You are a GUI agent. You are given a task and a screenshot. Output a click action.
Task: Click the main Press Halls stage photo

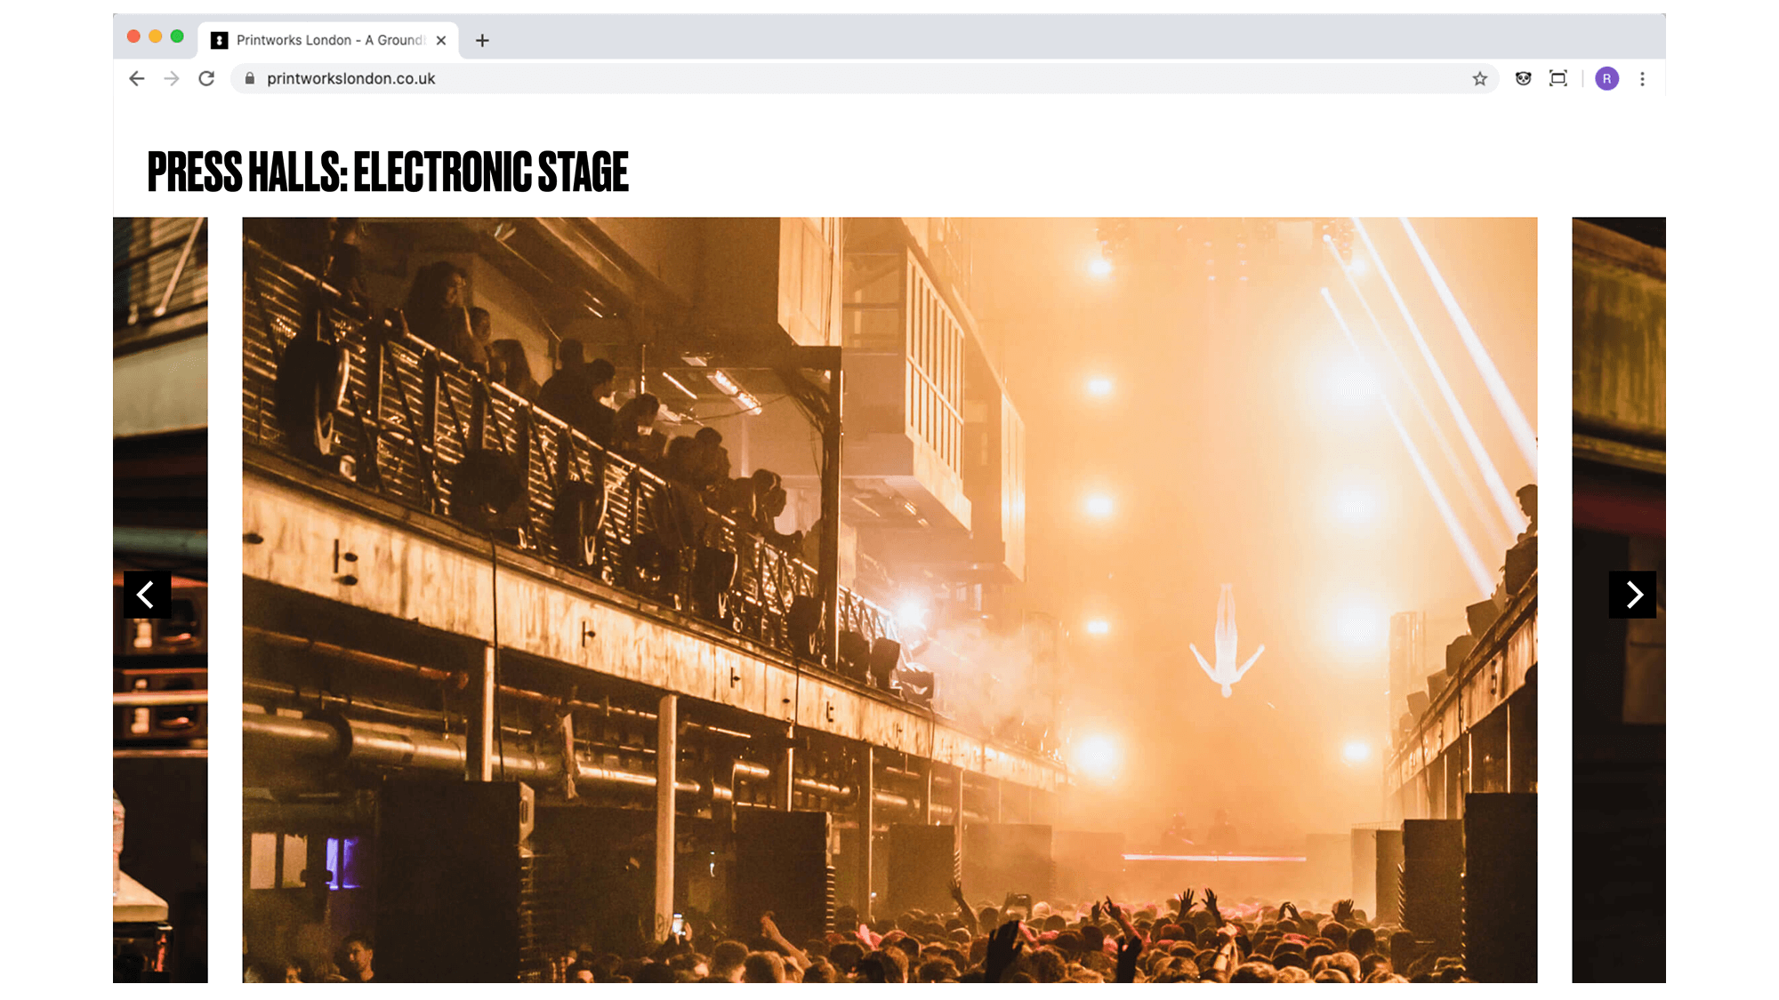pos(889,600)
